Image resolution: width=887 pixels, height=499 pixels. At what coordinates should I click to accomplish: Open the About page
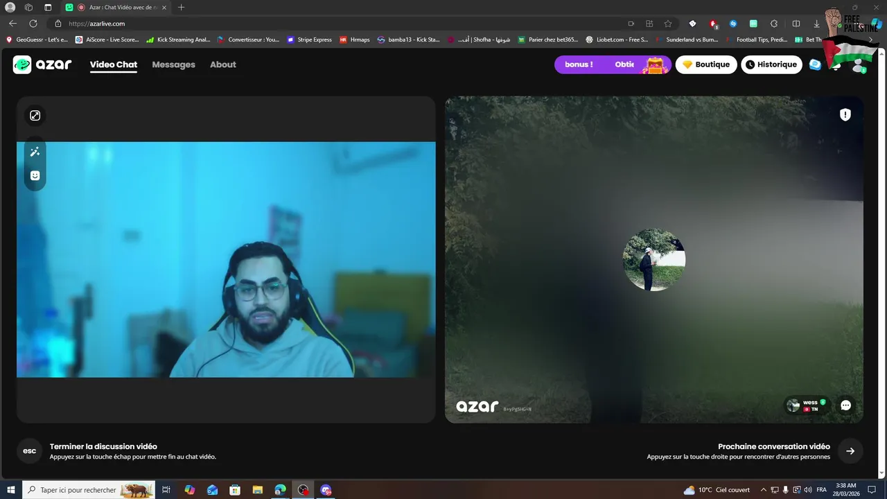223,64
